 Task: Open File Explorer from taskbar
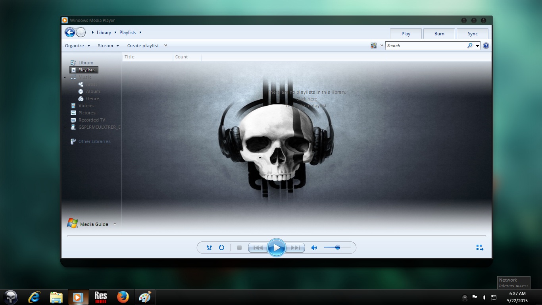point(56,297)
